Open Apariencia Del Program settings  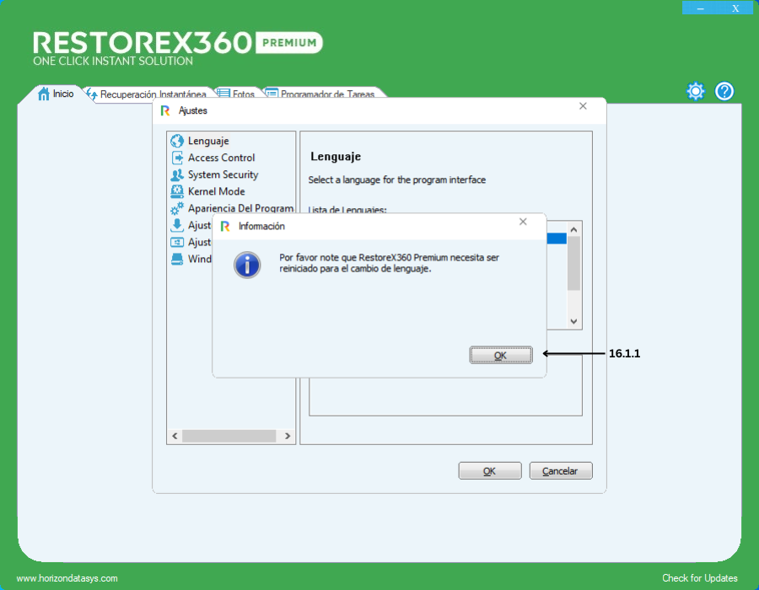240,208
